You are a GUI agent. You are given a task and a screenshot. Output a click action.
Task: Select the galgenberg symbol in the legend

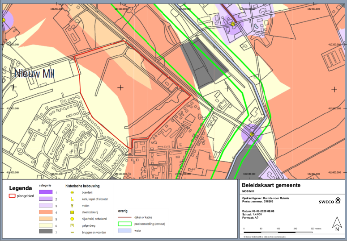tap(72, 225)
